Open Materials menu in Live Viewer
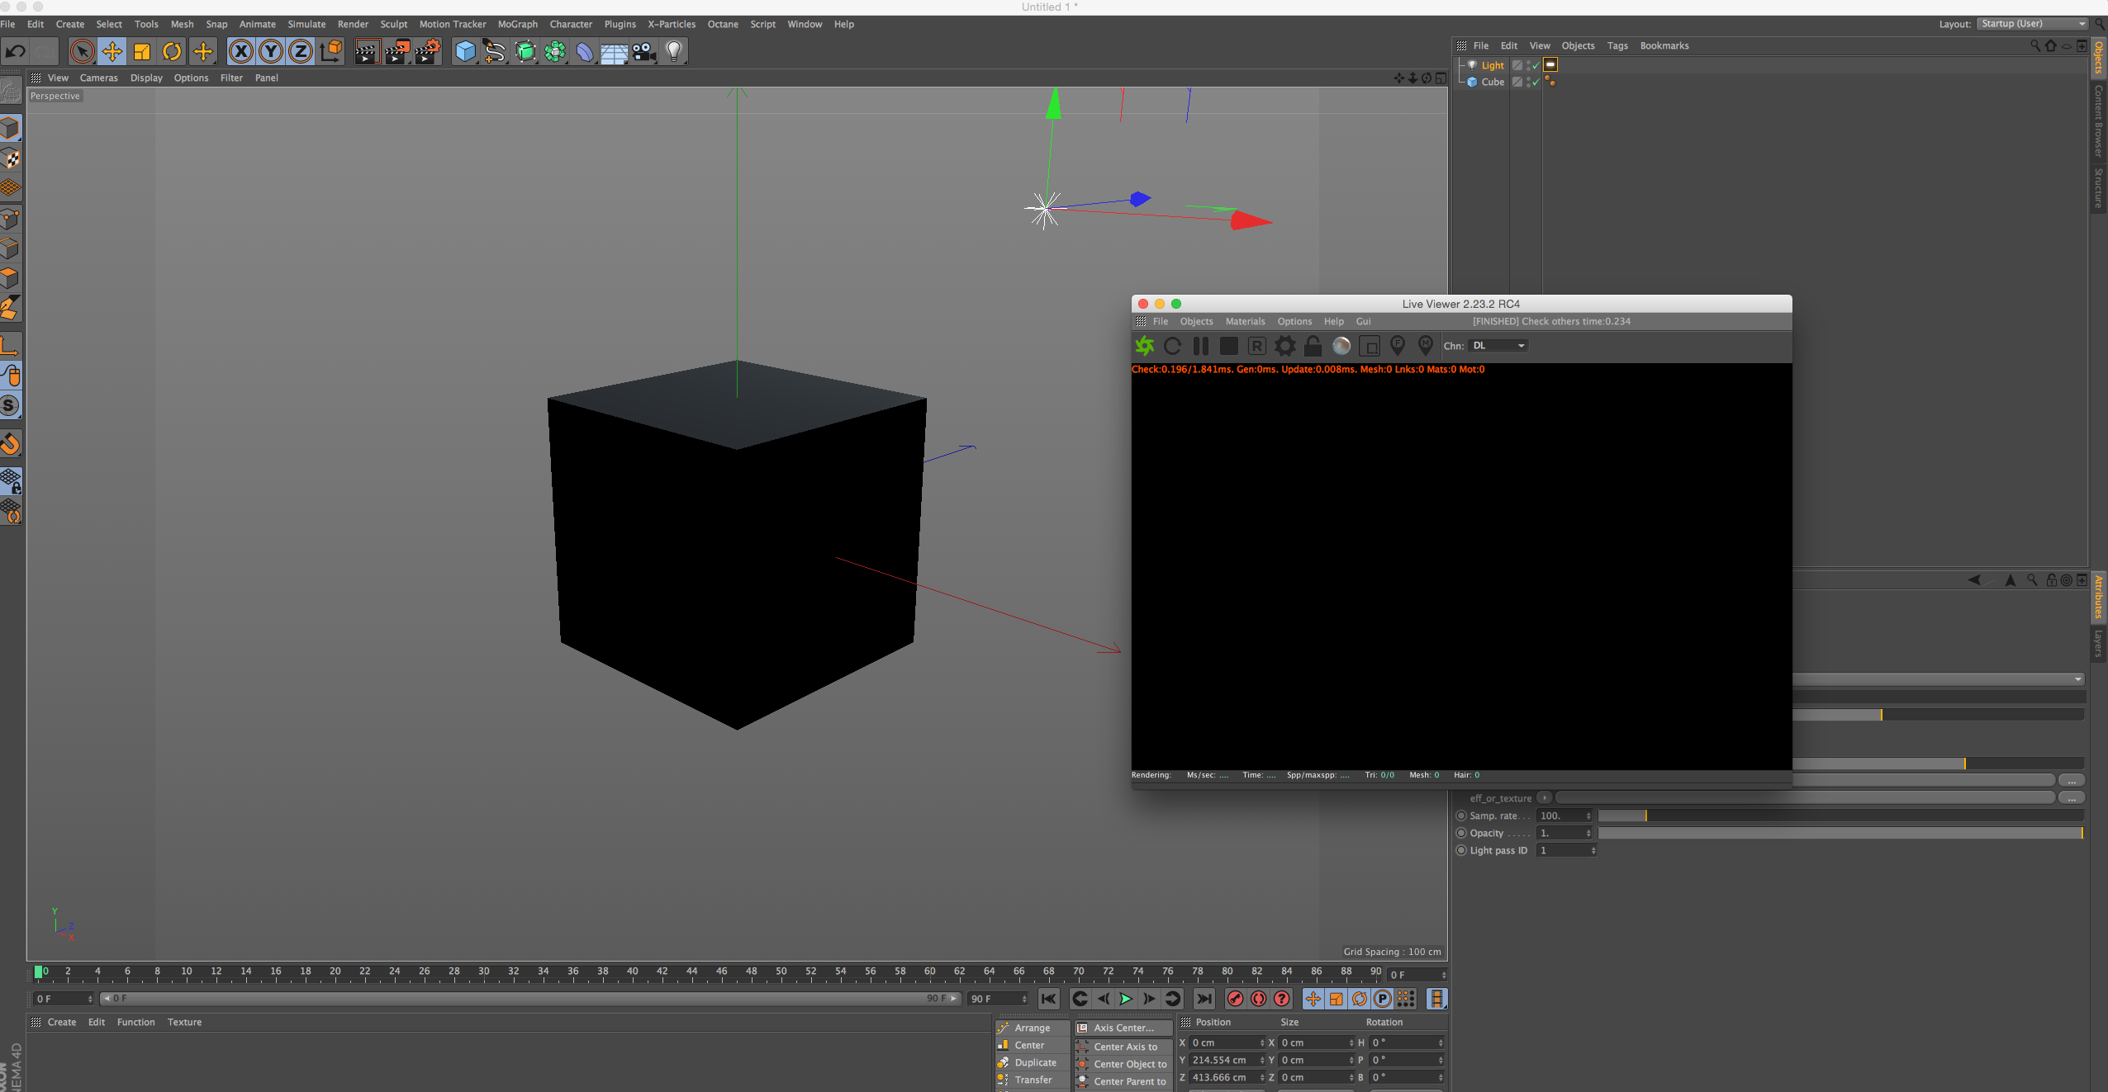The width and height of the screenshot is (2108, 1092). point(1244,321)
